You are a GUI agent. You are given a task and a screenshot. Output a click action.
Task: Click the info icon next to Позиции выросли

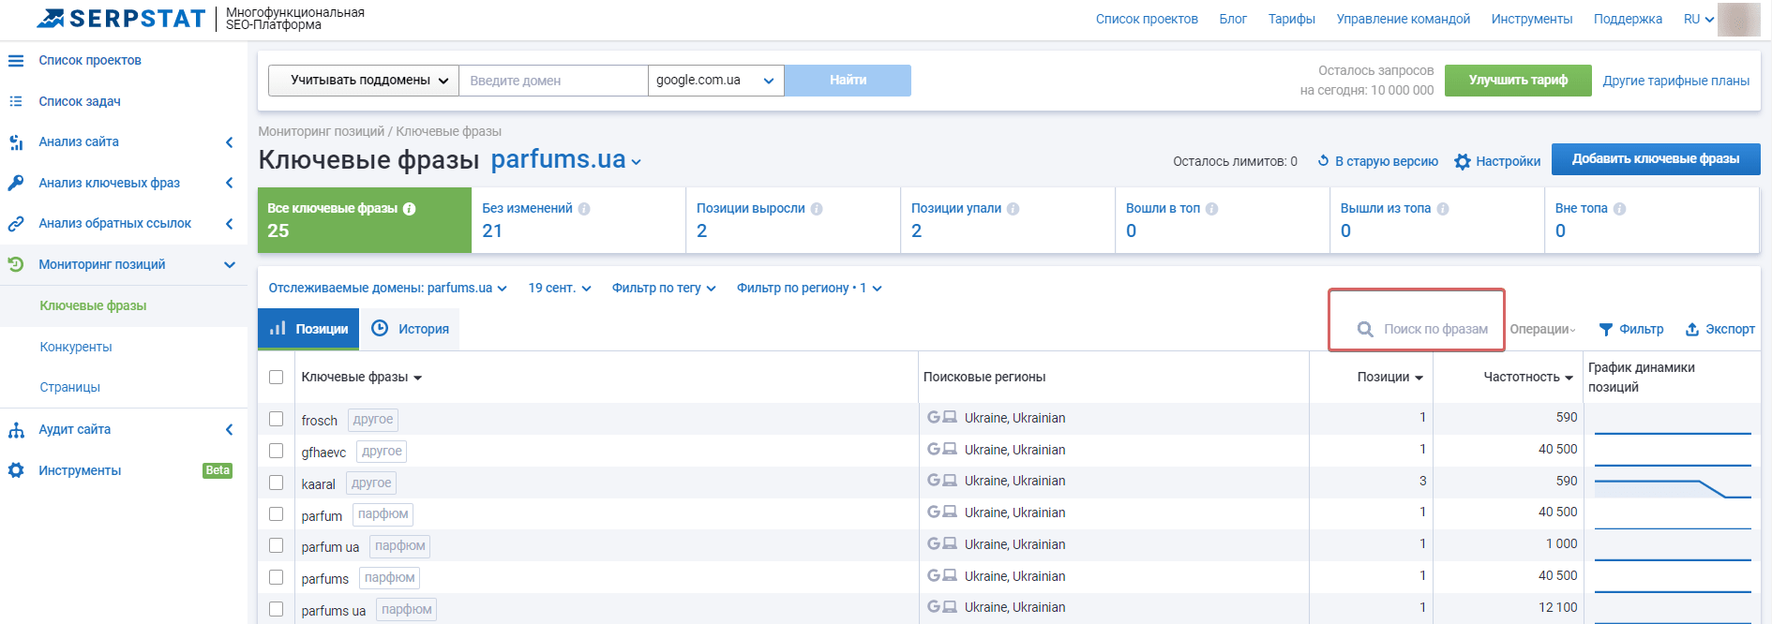coord(817,209)
